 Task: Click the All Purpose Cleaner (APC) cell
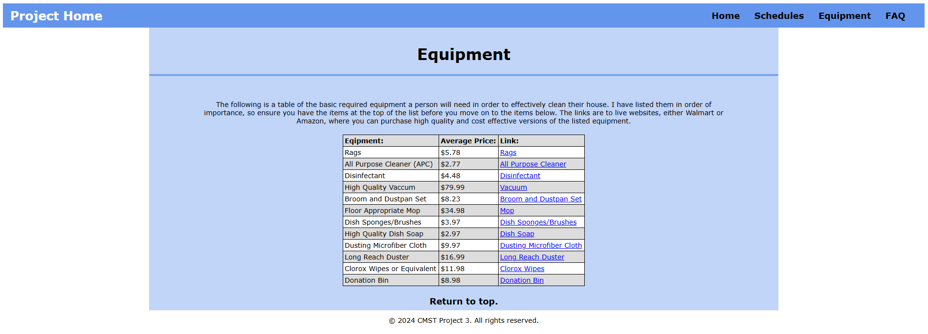tap(391, 164)
